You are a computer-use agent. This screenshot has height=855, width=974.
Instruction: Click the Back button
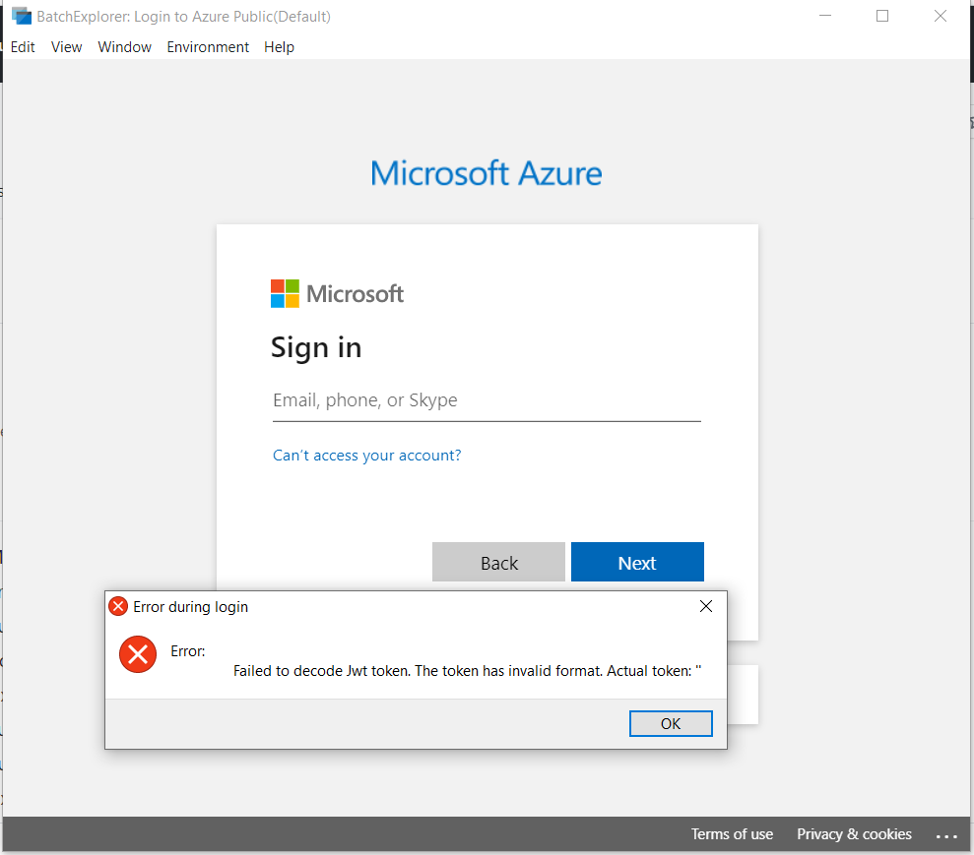[498, 562]
